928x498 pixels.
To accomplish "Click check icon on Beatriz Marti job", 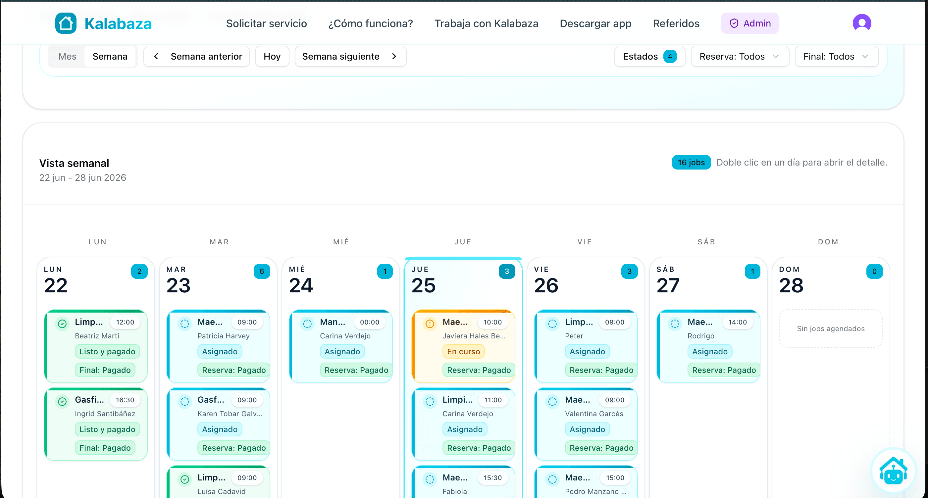I will click(x=62, y=324).
